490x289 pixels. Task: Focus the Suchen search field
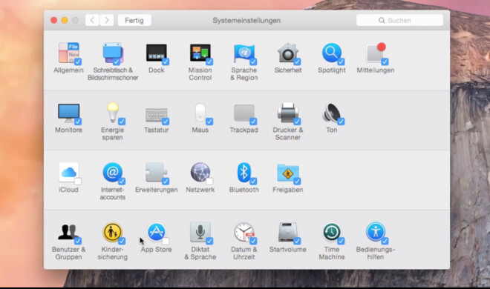click(399, 20)
